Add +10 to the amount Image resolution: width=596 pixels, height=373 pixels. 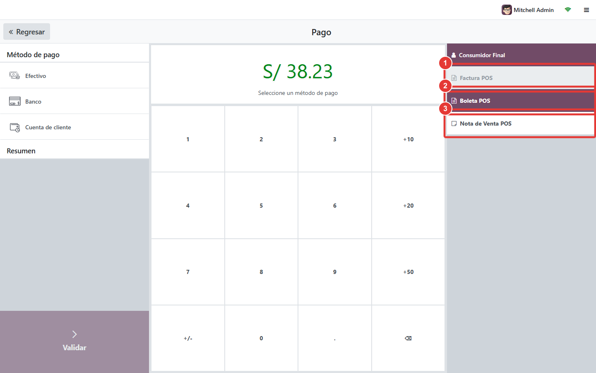tap(409, 139)
